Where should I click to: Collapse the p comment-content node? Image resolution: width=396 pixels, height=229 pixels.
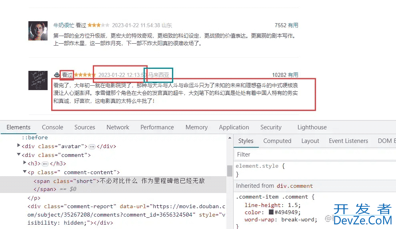(24, 171)
